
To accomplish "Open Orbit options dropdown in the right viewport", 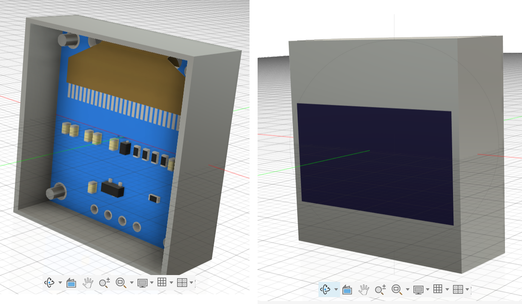I will coord(336,290).
